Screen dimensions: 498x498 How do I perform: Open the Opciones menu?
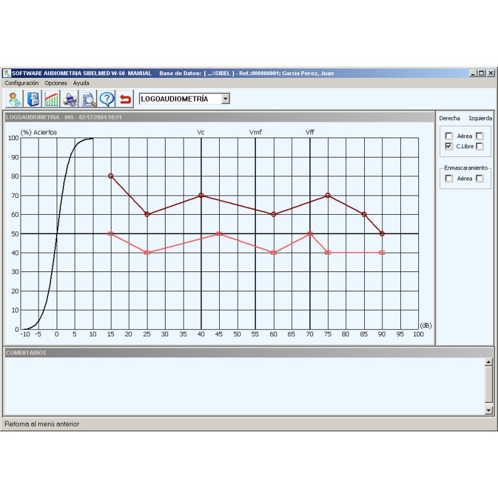click(x=55, y=83)
